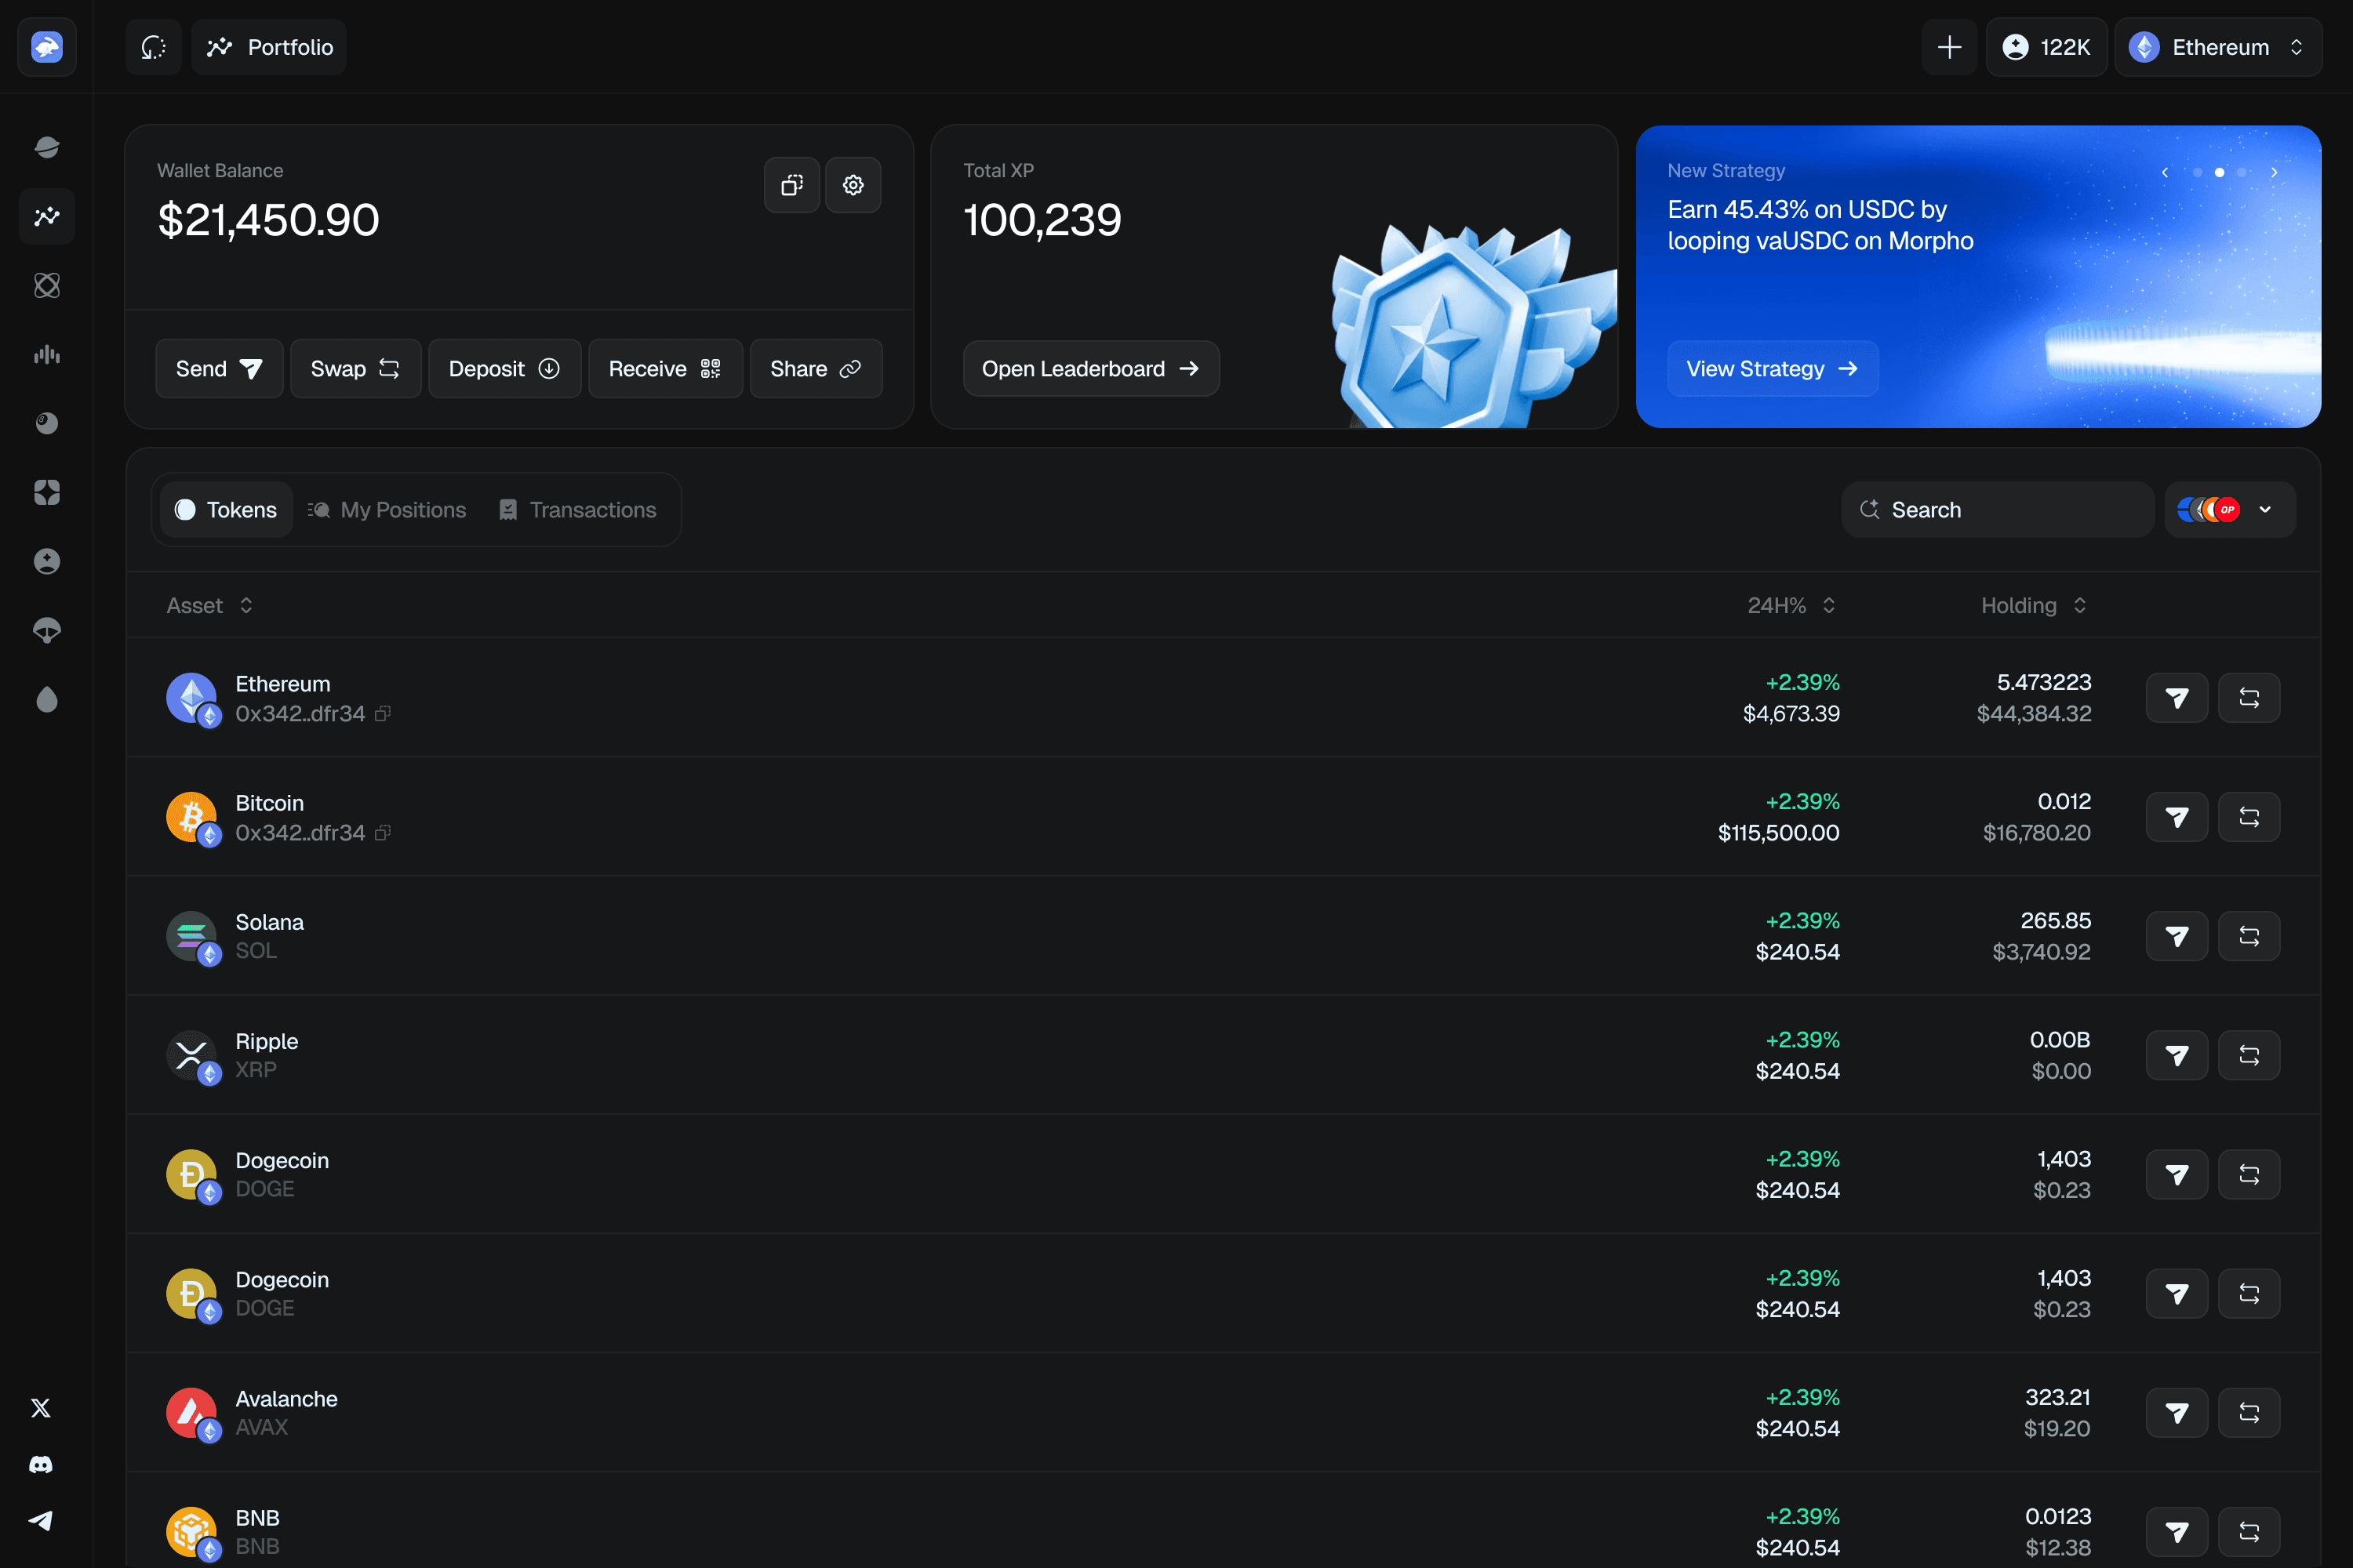This screenshot has width=2353, height=1568.
Task: Open X (Twitter) link in sidebar
Action: tap(41, 1408)
